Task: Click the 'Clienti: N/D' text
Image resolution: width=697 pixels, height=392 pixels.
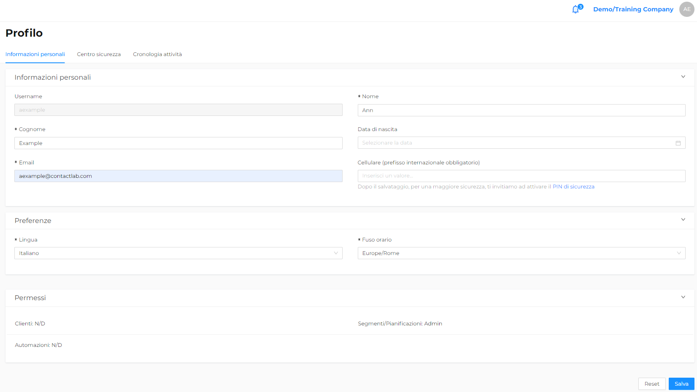Action: click(x=30, y=324)
